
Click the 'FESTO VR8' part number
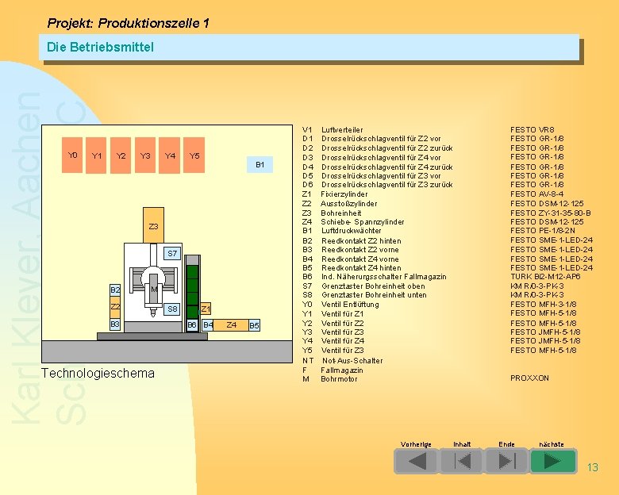click(532, 130)
